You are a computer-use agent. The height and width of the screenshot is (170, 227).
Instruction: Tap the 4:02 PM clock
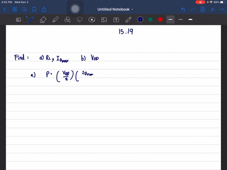coord(7,2)
